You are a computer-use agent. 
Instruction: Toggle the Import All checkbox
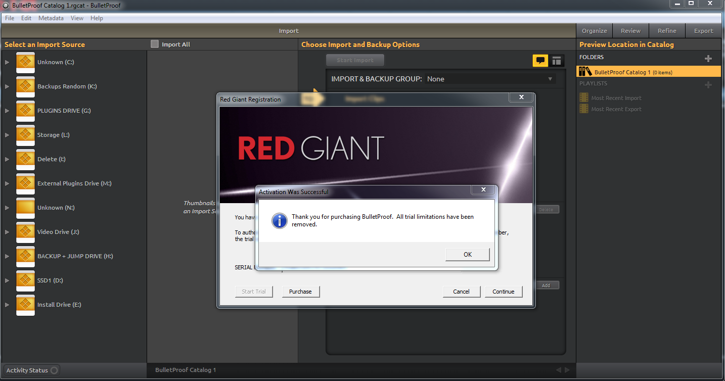coord(155,44)
